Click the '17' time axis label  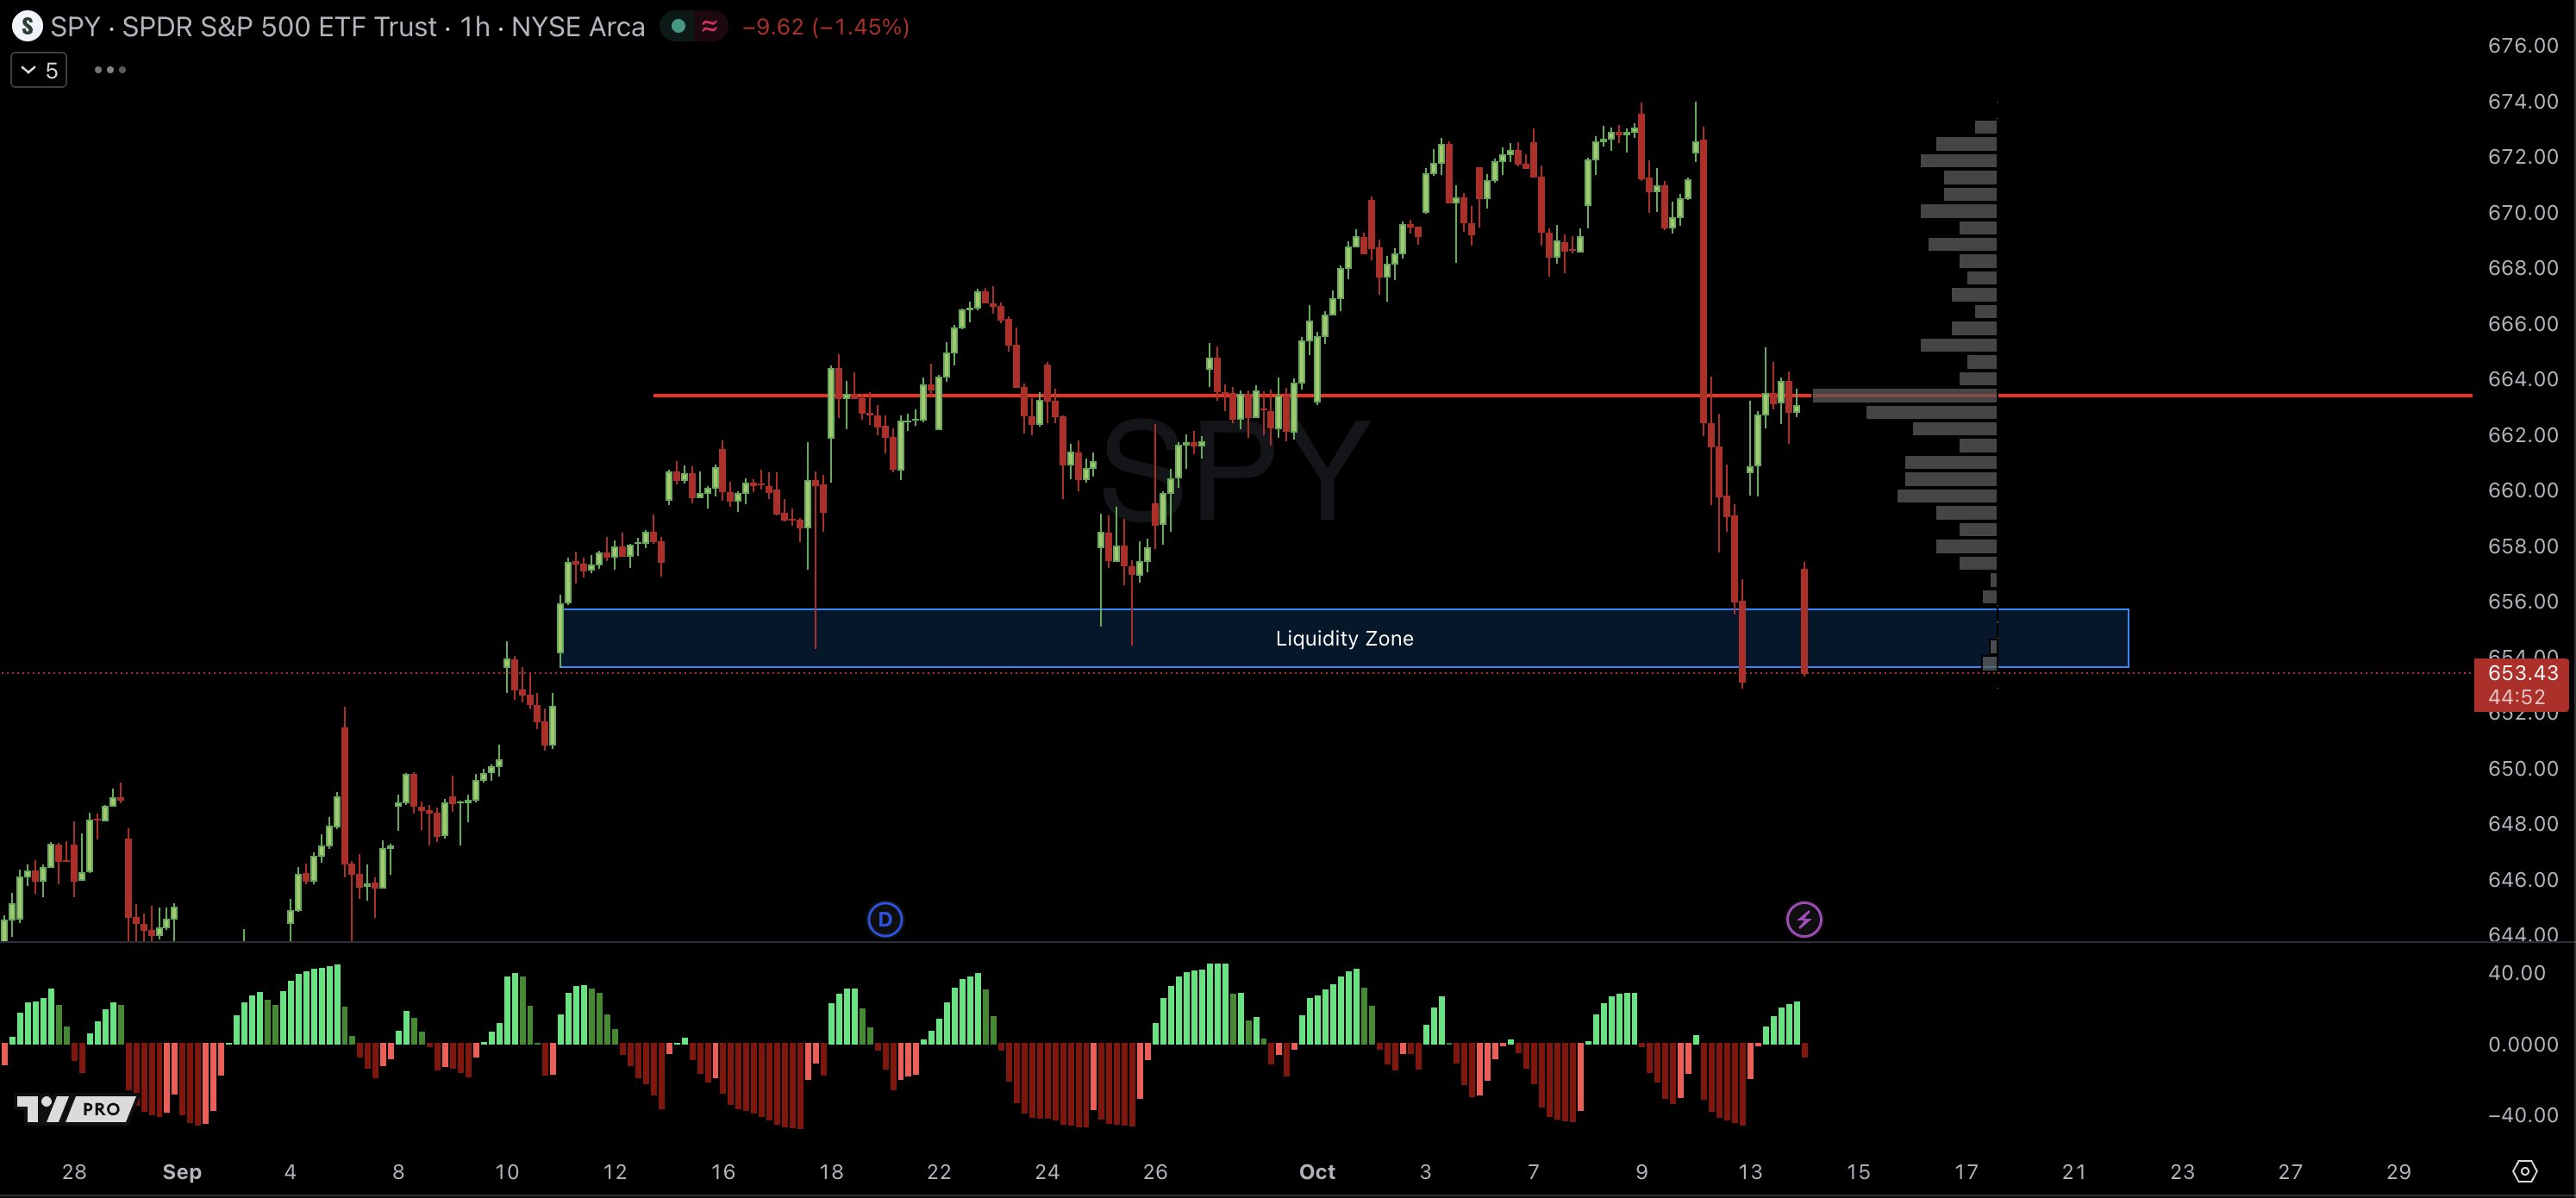pyautogui.click(x=1966, y=1171)
